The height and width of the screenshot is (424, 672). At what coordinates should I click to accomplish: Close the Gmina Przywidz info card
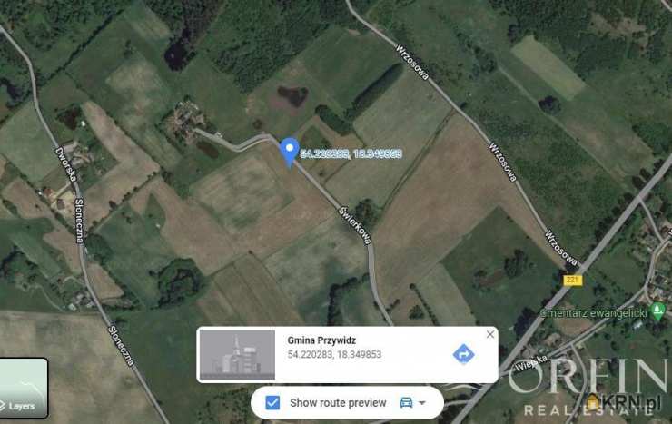(x=490, y=334)
